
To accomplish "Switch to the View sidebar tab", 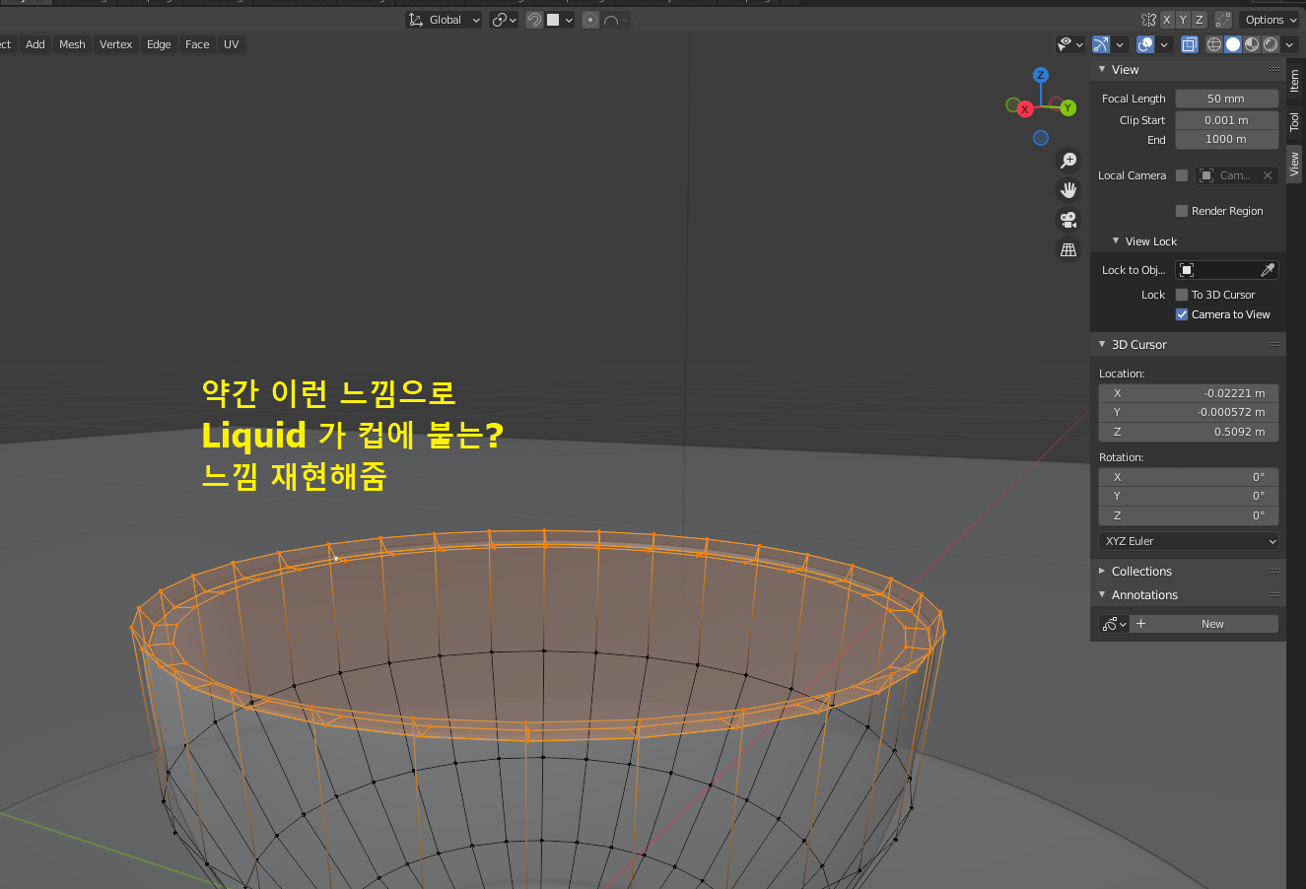I will (x=1295, y=164).
